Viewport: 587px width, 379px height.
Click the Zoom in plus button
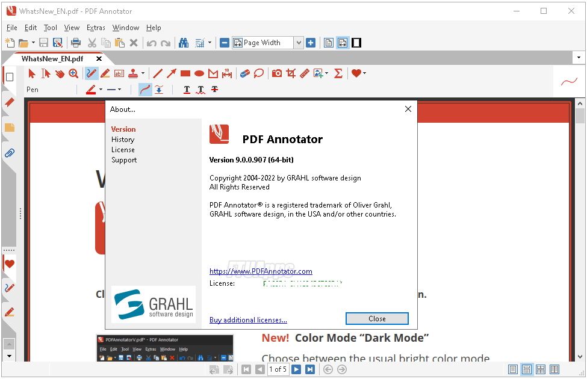311,43
